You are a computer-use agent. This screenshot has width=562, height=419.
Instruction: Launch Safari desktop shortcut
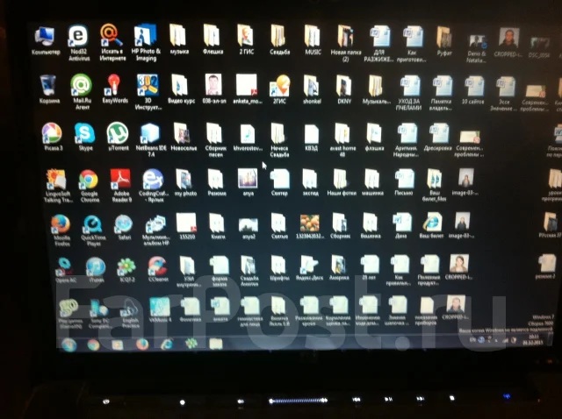(124, 227)
